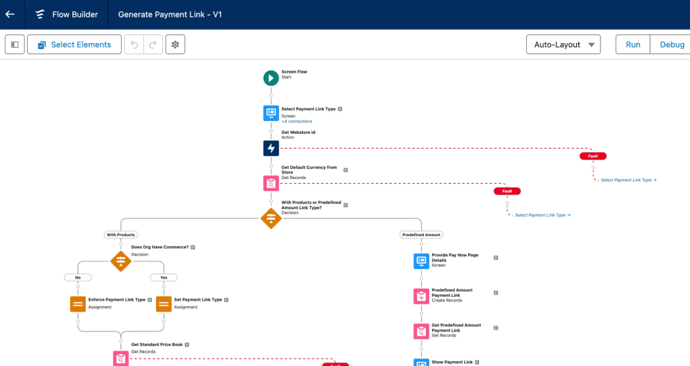690x366 pixels.
Task: Open description icon beside Provide Pay Now Page
Action: point(495,258)
